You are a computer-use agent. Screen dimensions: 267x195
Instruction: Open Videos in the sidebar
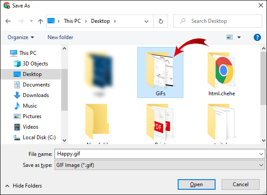(26, 127)
